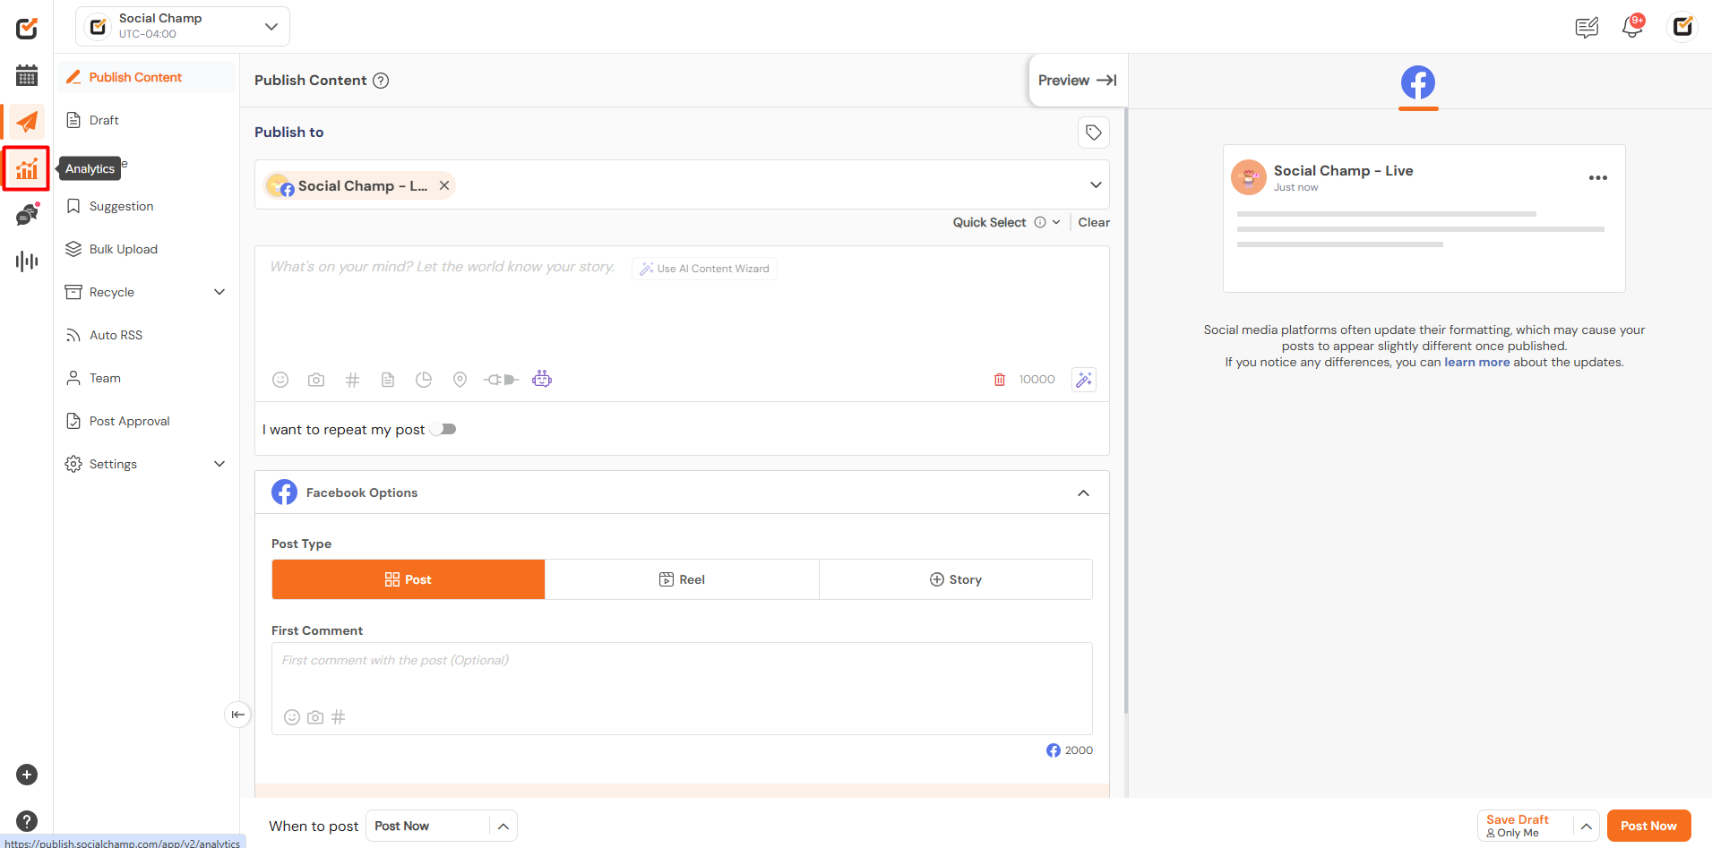Click the document icon in composer toolbar
Image resolution: width=1712 pixels, height=848 pixels.
[x=388, y=380]
